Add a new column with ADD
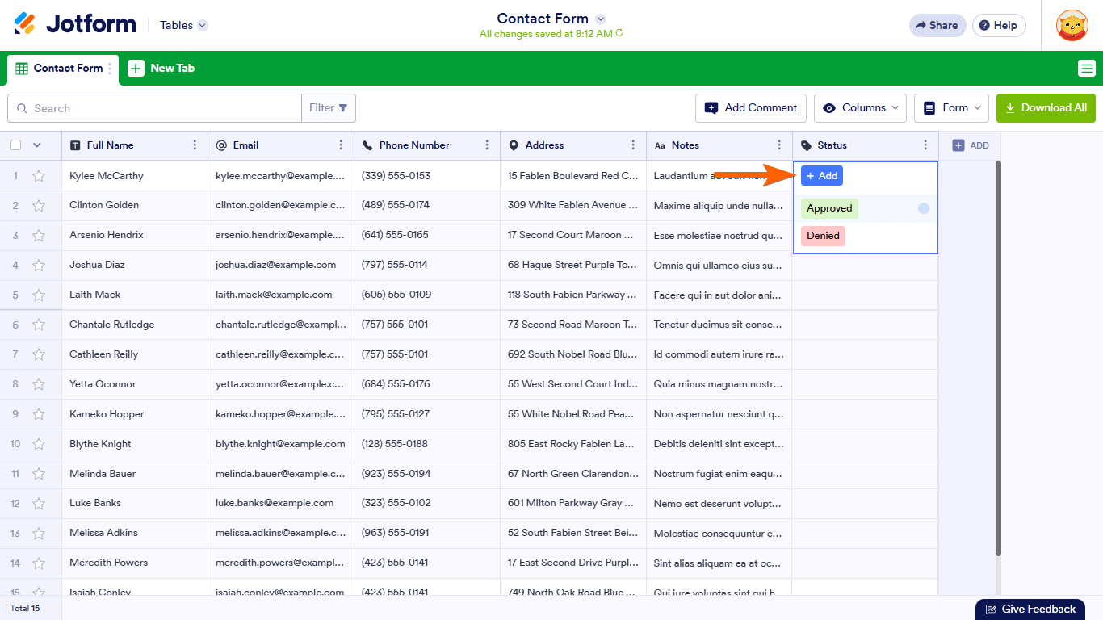The image size is (1103, 620). 970,145
